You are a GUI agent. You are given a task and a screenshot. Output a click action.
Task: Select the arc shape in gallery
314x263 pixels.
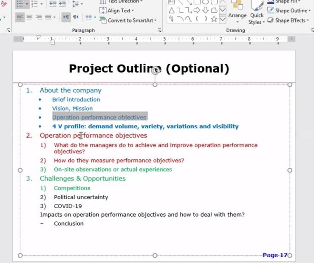[180, 19]
